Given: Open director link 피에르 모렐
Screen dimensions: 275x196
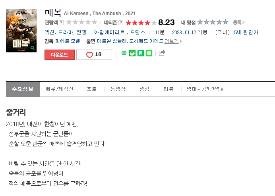Looking at the screenshot, I should tap(68, 41).
